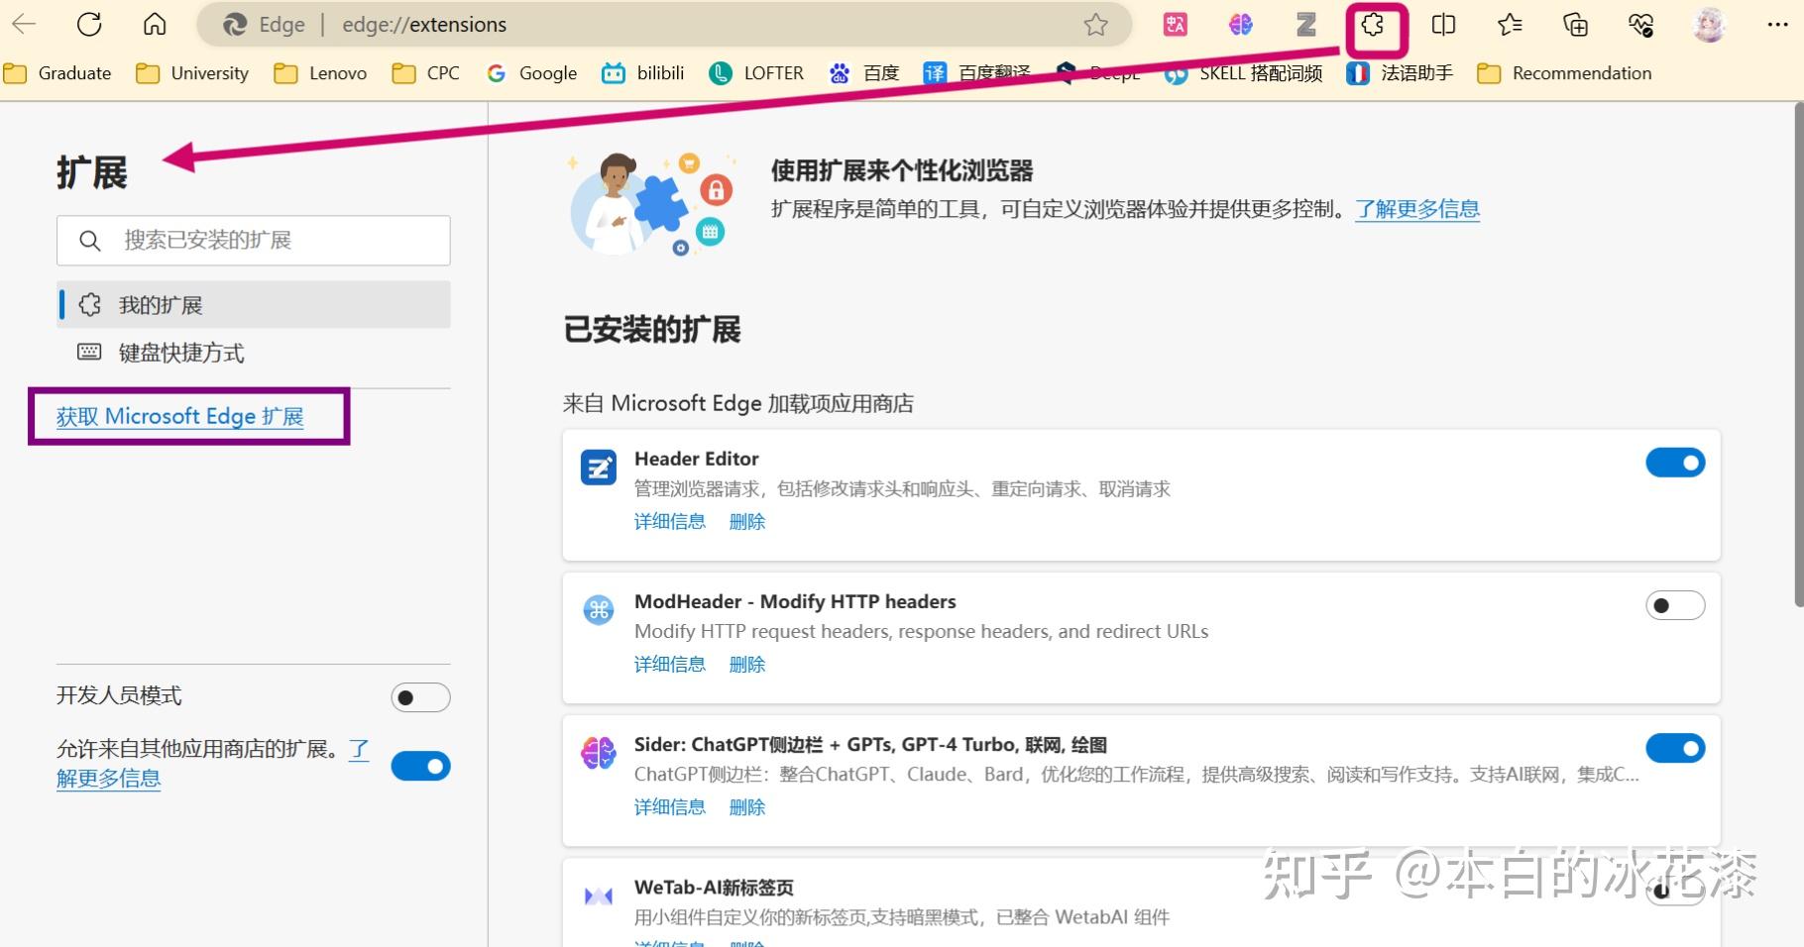Image resolution: width=1804 pixels, height=947 pixels.
Task: Open the SKELL 搭配词频 bookmark
Action: 1244,73
